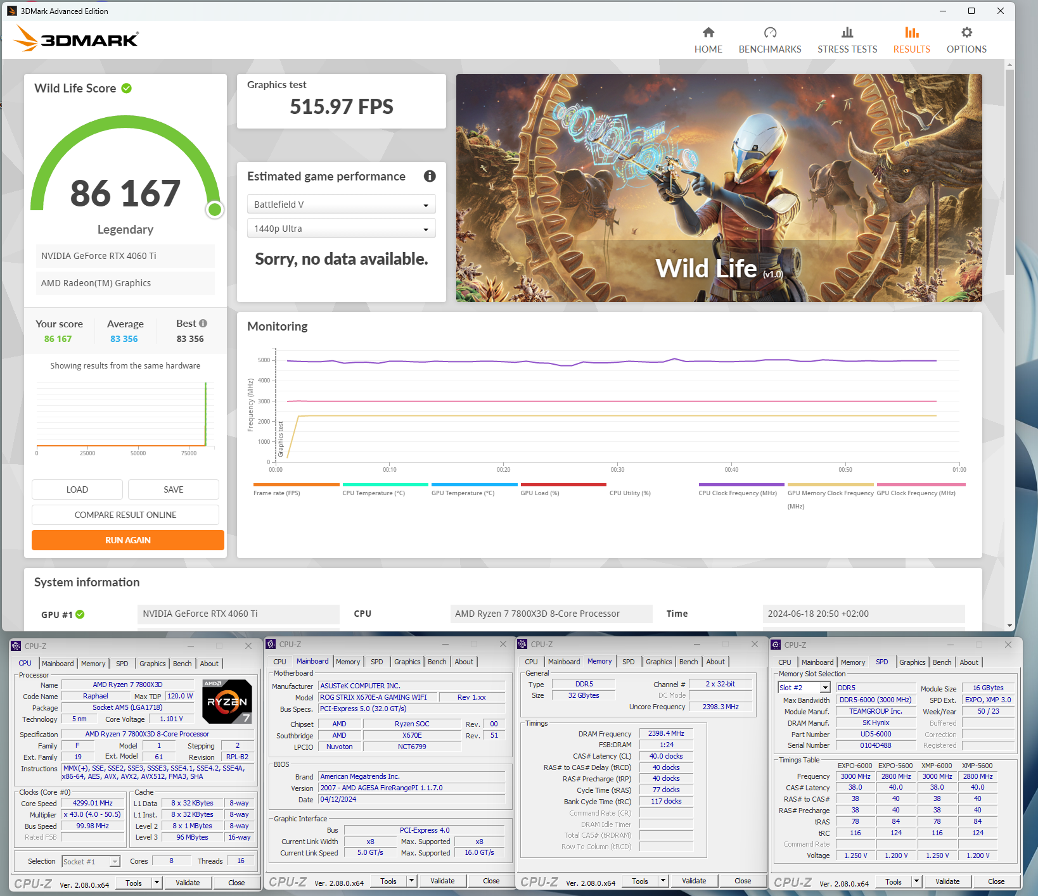Click the green score gauge indicator dot
Viewport: 1038px width, 896px height.
pos(215,210)
